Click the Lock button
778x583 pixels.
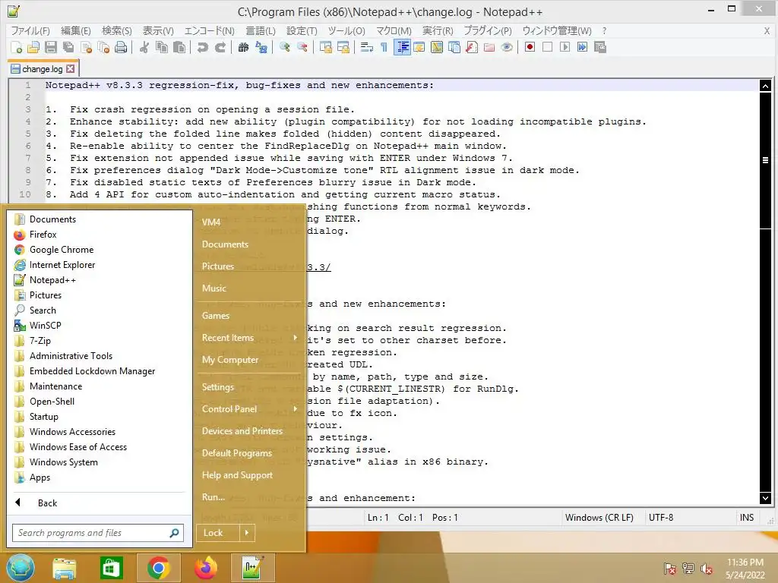click(x=218, y=533)
